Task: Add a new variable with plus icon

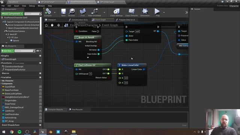Action: point(40,78)
